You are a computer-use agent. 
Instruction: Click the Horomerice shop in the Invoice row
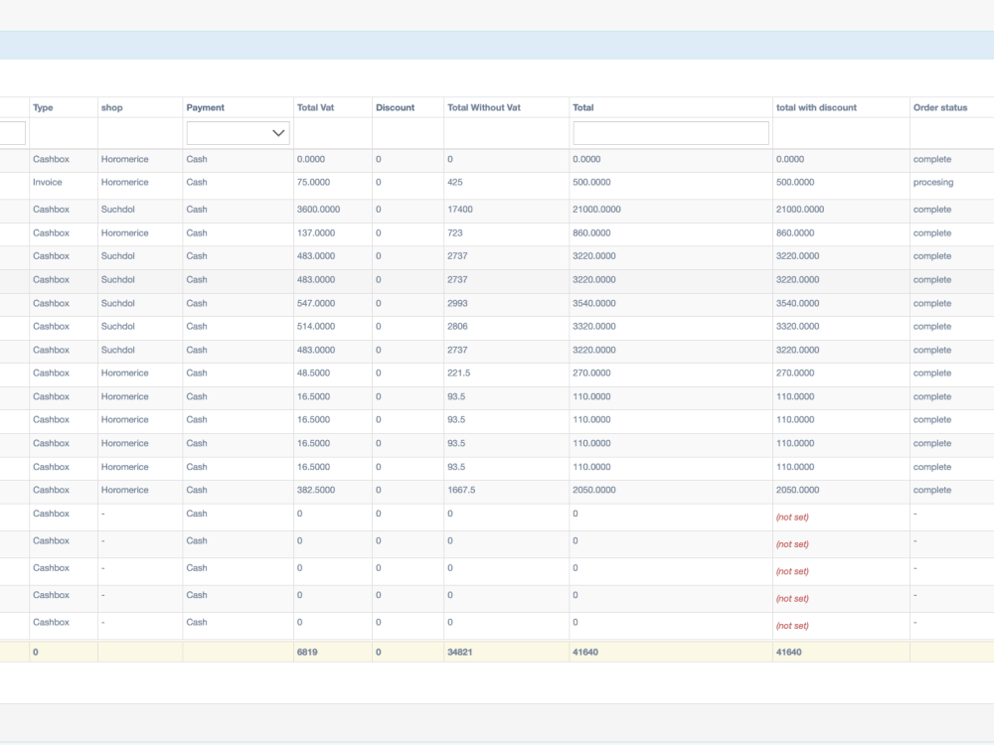(125, 183)
